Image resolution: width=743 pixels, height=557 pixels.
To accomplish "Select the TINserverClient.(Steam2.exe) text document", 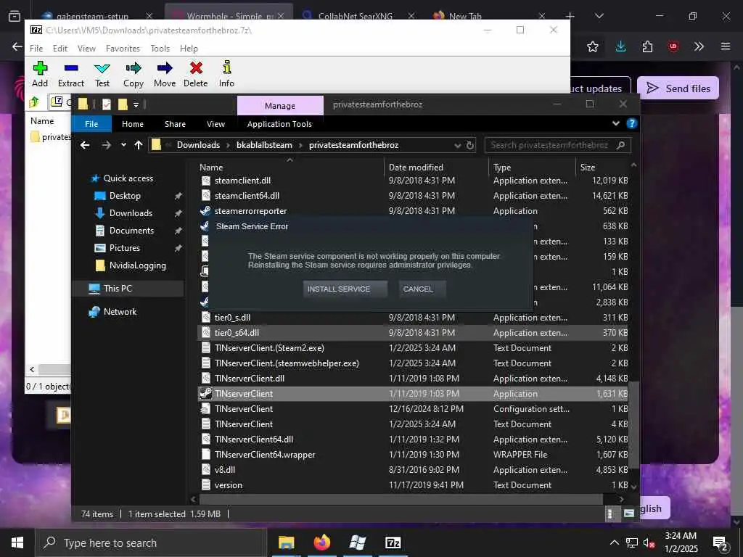I will [269, 347].
